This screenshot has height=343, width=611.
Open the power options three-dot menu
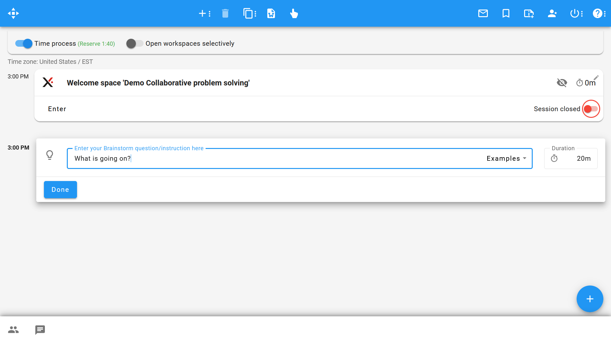pos(582,14)
